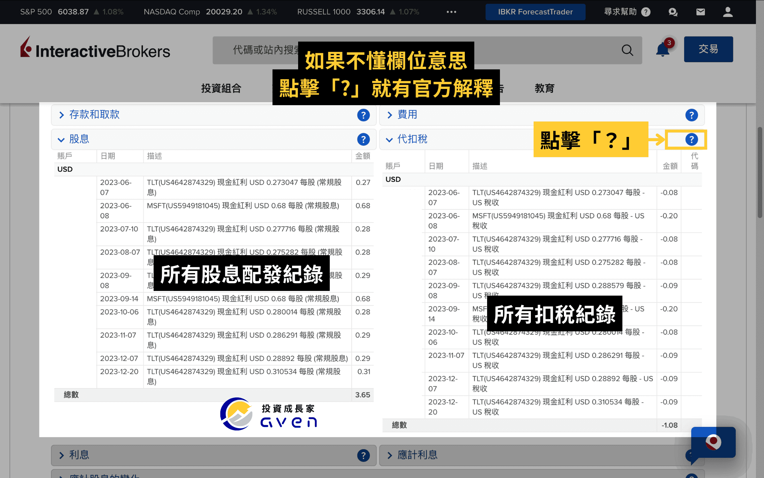Select dividend row dated 2023-06-08 MSFT

pyautogui.click(x=235, y=211)
